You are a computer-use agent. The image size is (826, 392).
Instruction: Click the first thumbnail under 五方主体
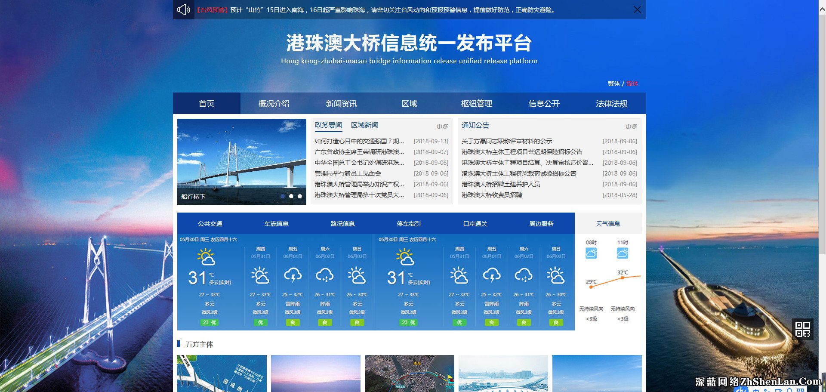(x=222, y=373)
